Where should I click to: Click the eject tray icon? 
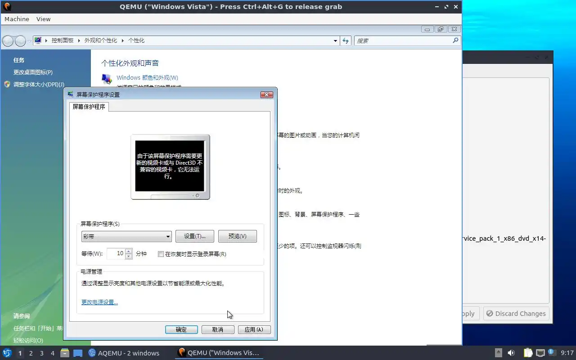coord(499,353)
